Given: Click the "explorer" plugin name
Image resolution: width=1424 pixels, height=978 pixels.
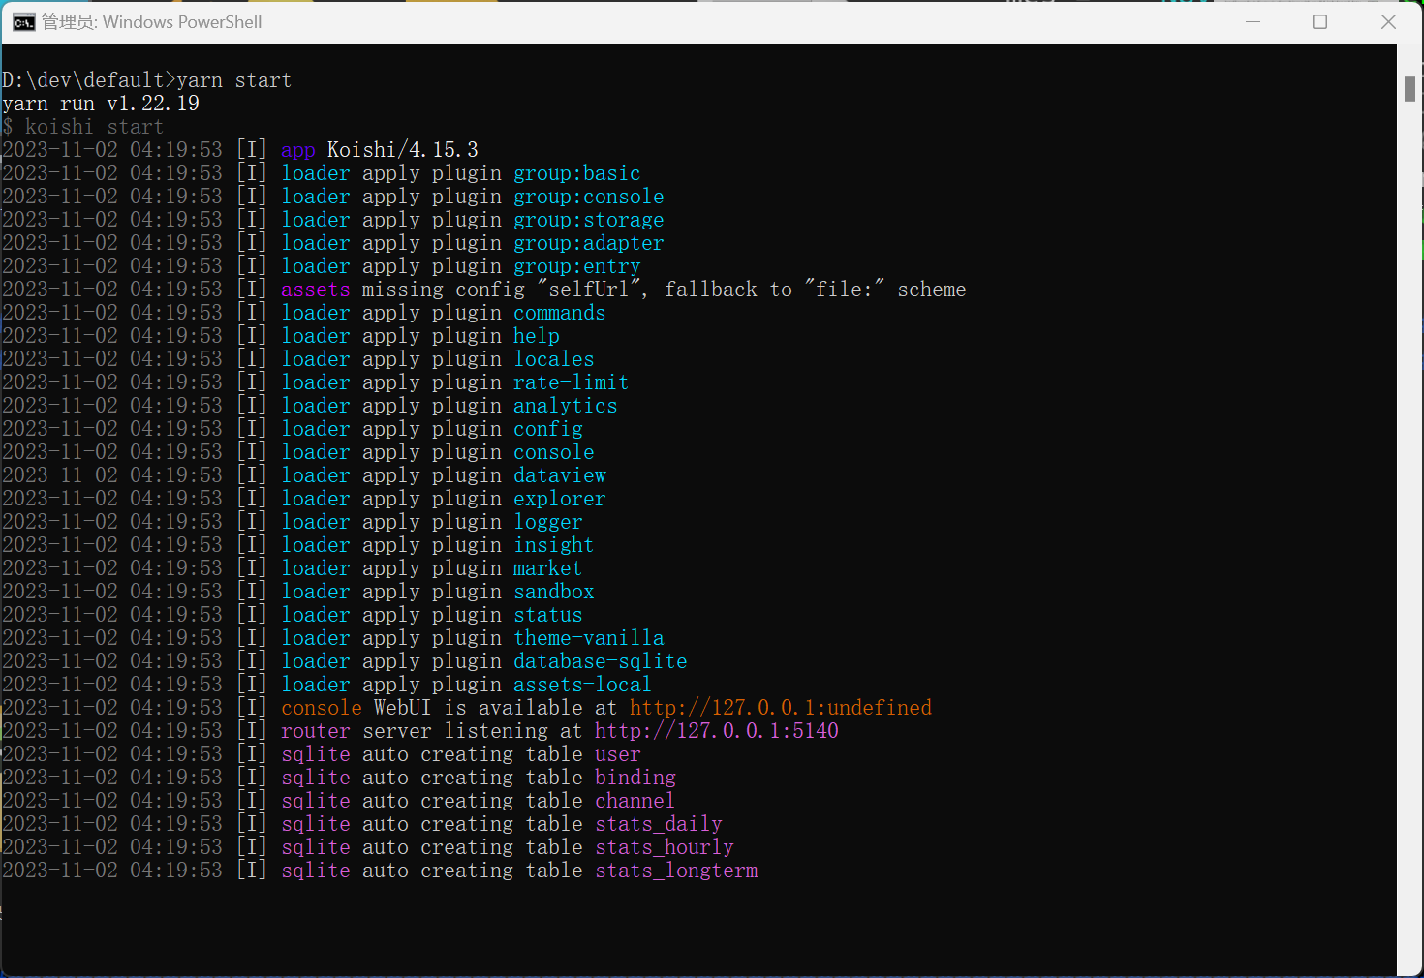Looking at the screenshot, I should click(560, 499).
